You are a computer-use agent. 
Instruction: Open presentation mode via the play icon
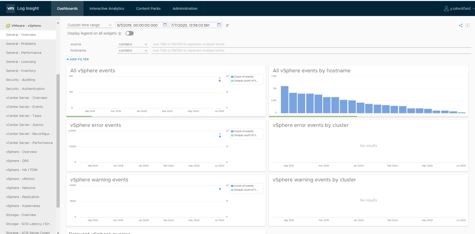tap(467, 25)
